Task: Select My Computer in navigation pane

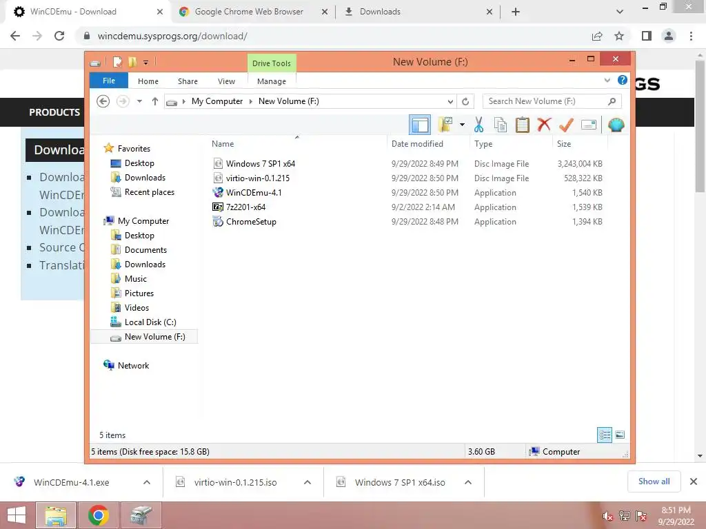Action: 143,221
